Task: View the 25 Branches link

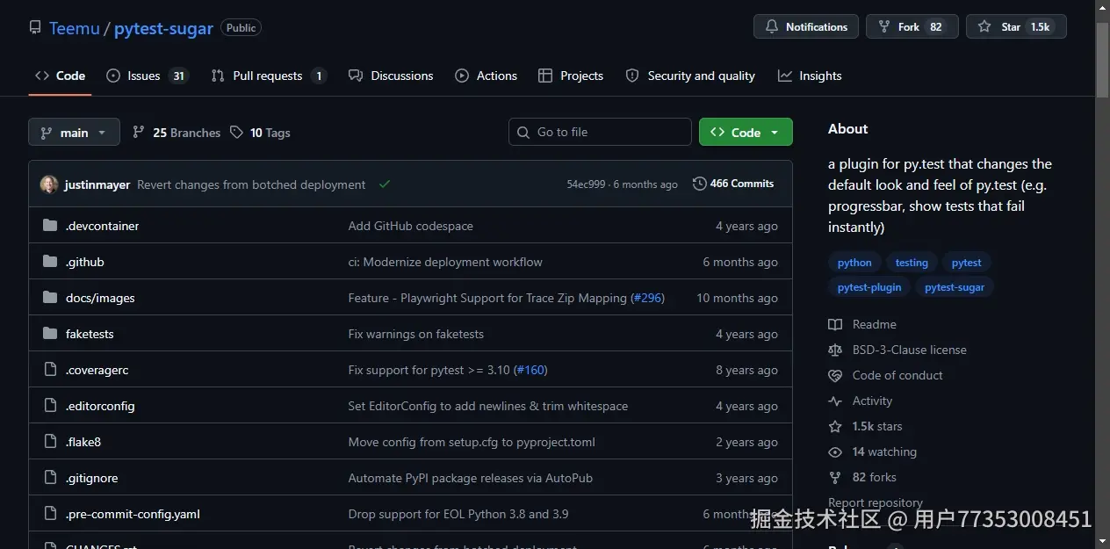Action: tap(177, 133)
